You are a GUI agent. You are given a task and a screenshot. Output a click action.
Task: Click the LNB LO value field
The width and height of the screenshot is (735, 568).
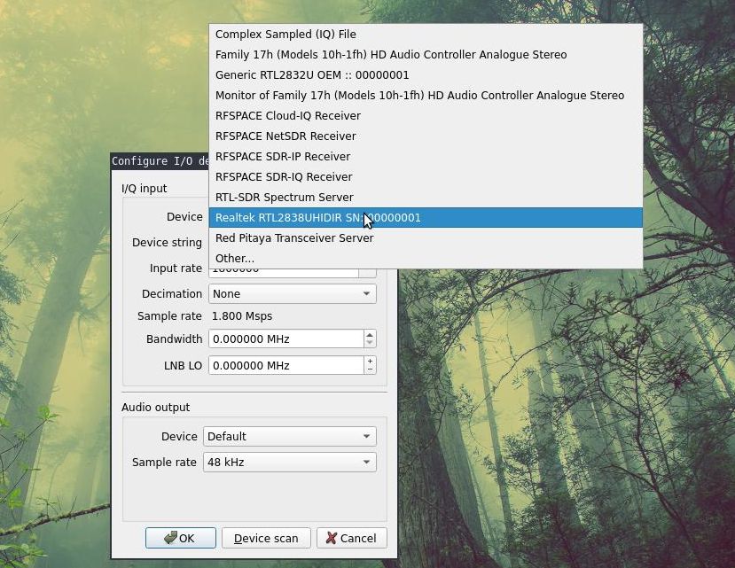click(x=286, y=366)
